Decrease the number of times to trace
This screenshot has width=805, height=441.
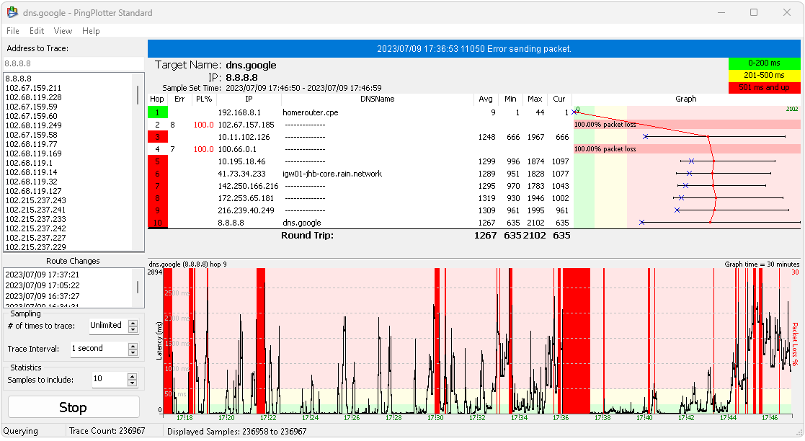pos(133,329)
